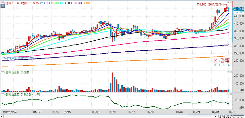The image size is (245, 118).
Task: Click the 08/07 date axis label
Action: coord(180,112)
